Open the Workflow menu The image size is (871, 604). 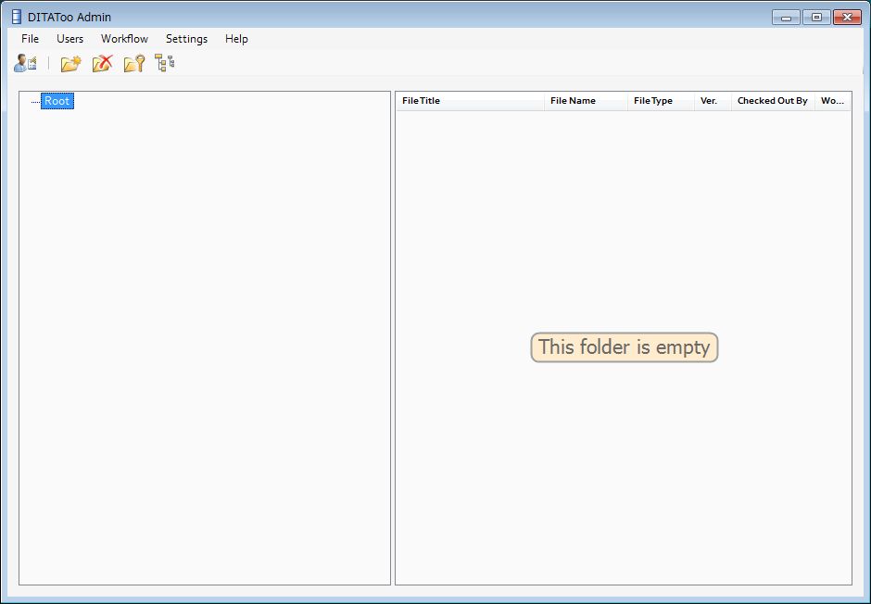[124, 39]
